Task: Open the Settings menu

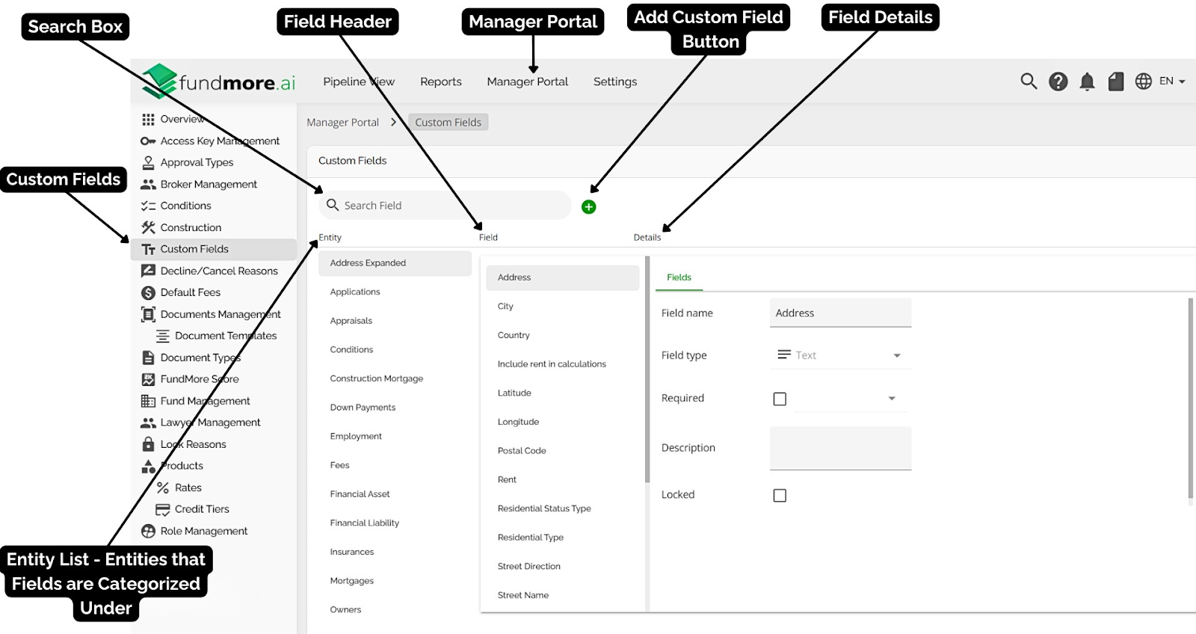Action: point(615,81)
